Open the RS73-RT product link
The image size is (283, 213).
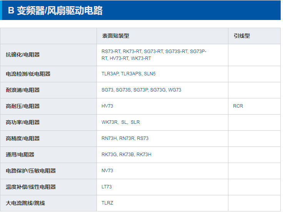point(111,52)
